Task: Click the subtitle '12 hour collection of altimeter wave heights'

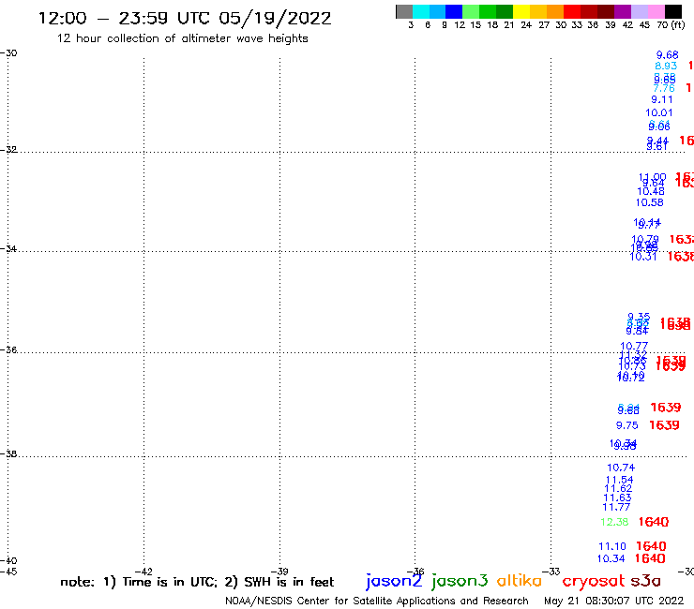Action: (x=182, y=39)
